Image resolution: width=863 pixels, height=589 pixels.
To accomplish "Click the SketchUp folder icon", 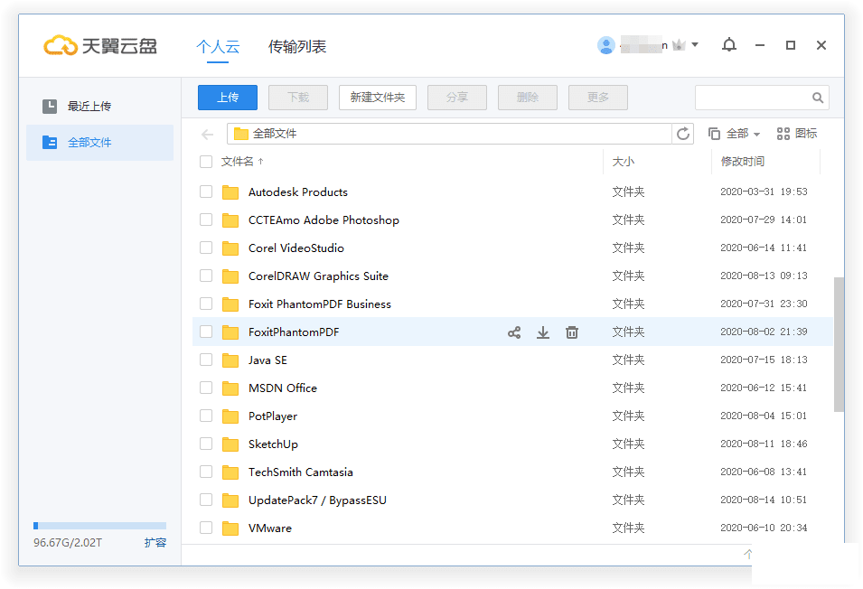I will (230, 444).
